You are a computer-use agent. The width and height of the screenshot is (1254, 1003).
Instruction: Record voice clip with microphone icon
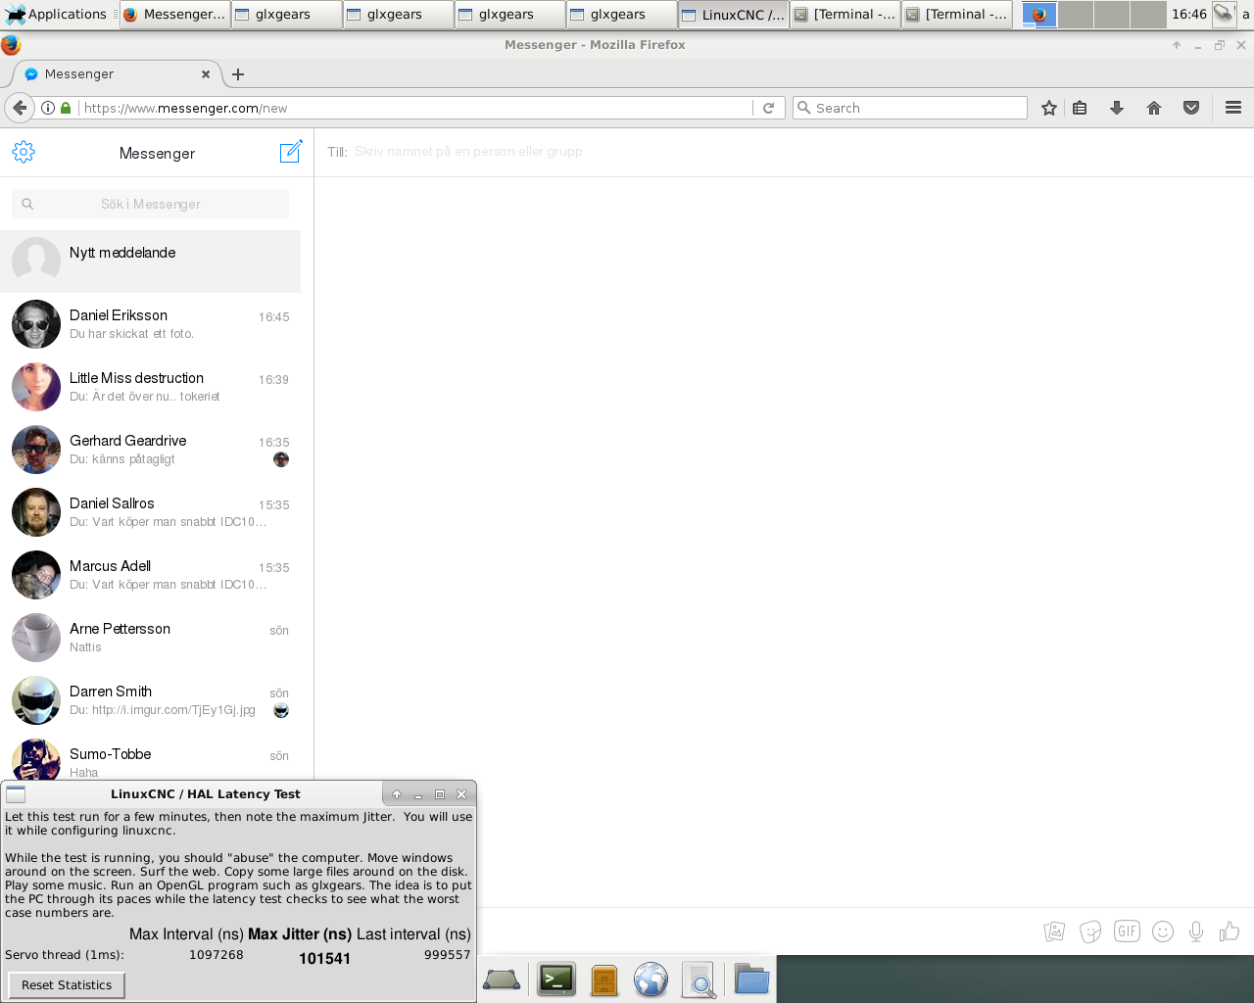[x=1196, y=931]
